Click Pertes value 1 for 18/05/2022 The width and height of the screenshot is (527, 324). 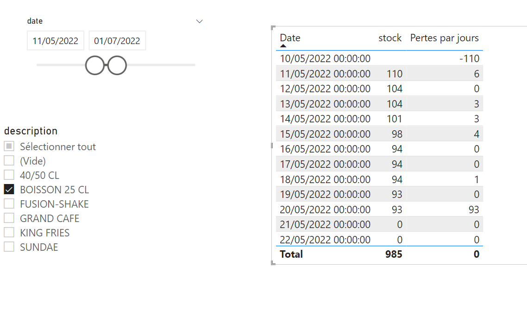click(x=477, y=179)
